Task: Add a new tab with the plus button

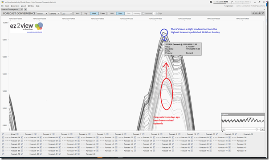Action: 25,9
